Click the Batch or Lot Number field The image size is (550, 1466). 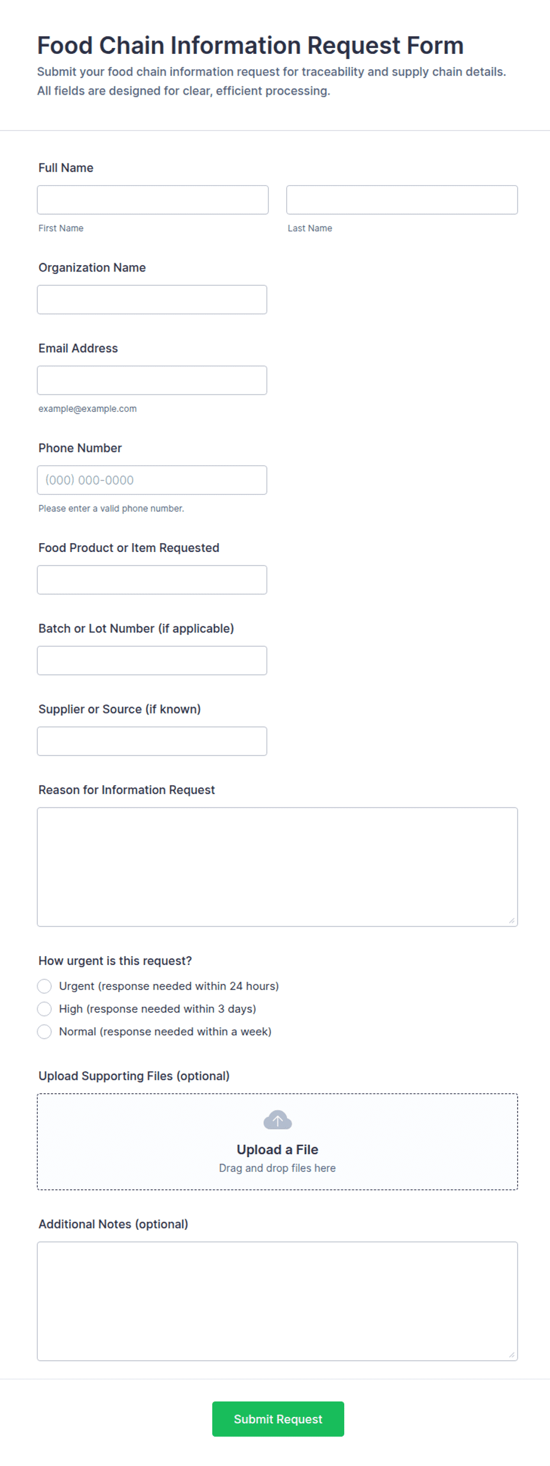152,660
